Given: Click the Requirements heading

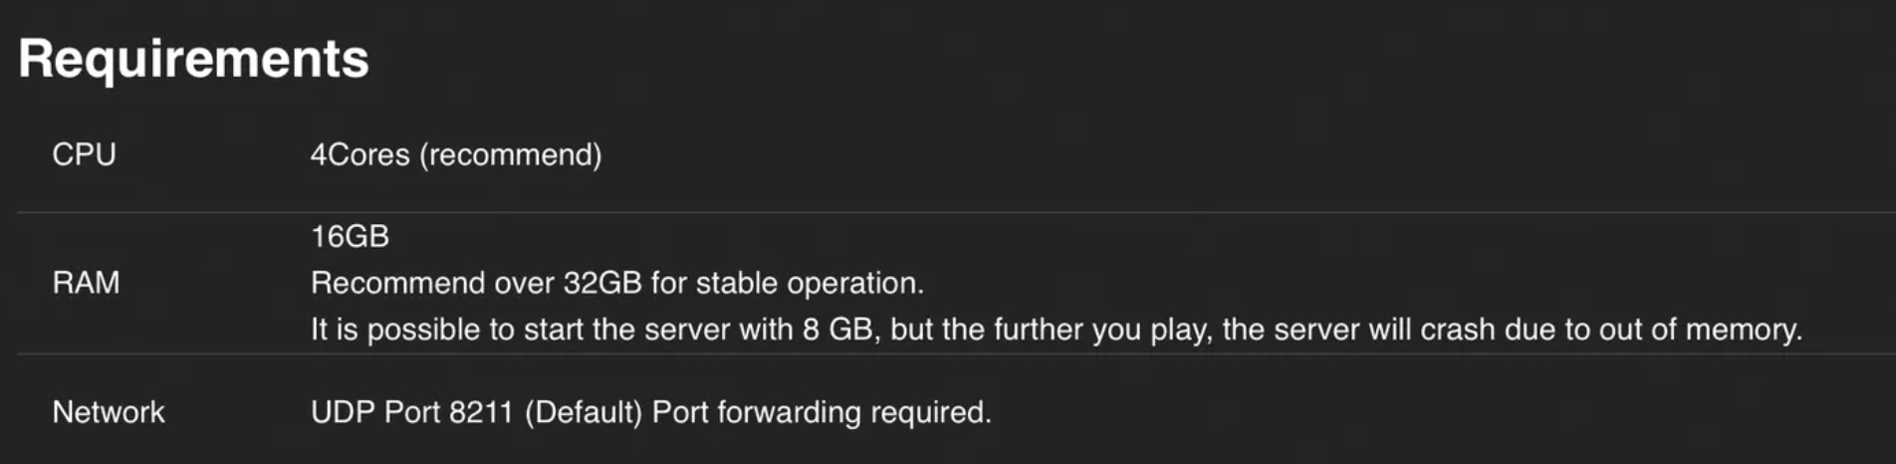Looking at the screenshot, I should click(193, 59).
